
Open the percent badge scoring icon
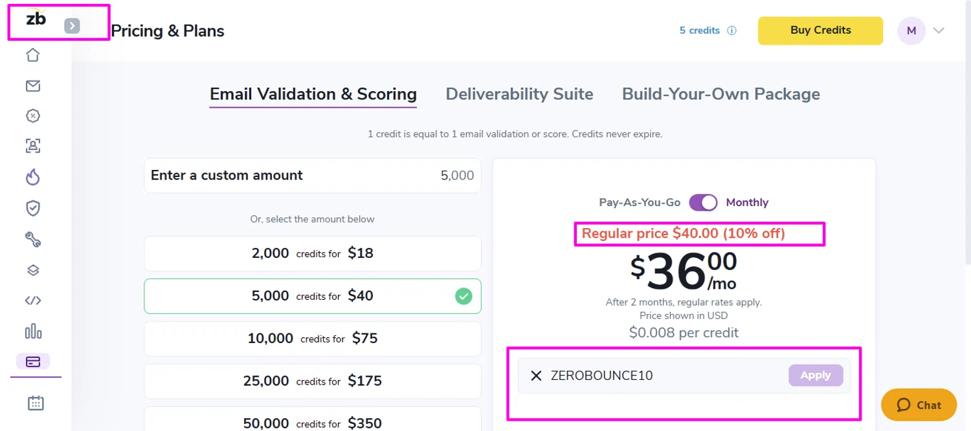(x=33, y=116)
